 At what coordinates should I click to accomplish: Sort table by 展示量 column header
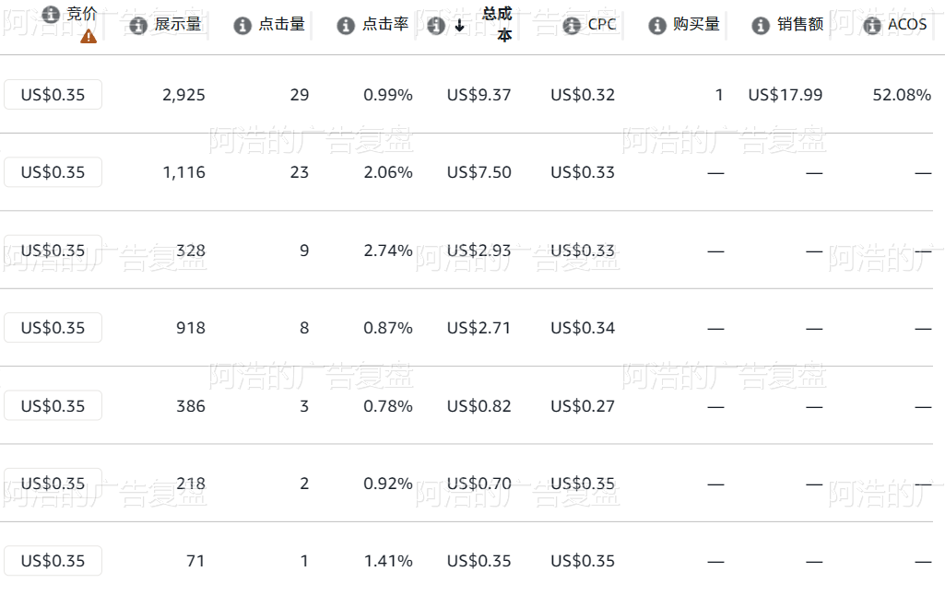coord(178,24)
